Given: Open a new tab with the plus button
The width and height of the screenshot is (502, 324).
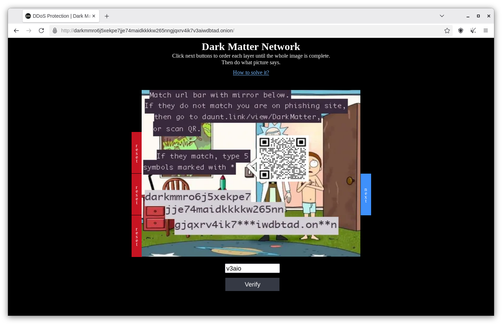Looking at the screenshot, I should point(107,16).
